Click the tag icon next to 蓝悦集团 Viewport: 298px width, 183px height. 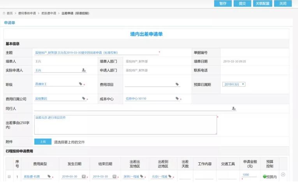tap(84, 99)
